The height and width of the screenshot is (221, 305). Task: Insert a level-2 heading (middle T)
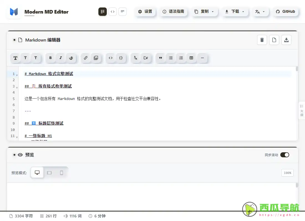coord(26,58)
